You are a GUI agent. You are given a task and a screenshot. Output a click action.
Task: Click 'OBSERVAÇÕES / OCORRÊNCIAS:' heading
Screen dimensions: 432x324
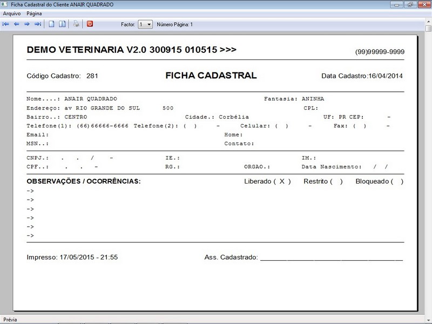point(84,181)
